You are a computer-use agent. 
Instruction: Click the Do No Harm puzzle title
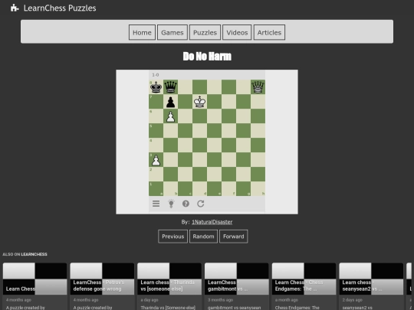[x=207, y=56]
